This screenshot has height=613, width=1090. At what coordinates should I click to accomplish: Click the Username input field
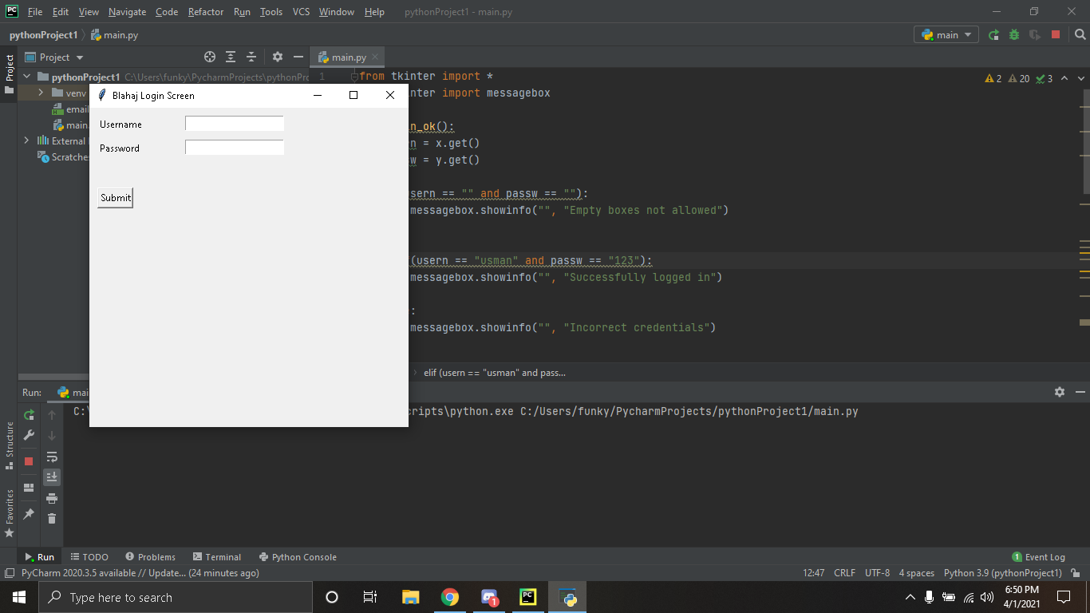point(235,124)
